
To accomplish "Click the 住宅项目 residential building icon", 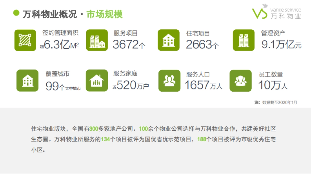I will pos(169,40).
